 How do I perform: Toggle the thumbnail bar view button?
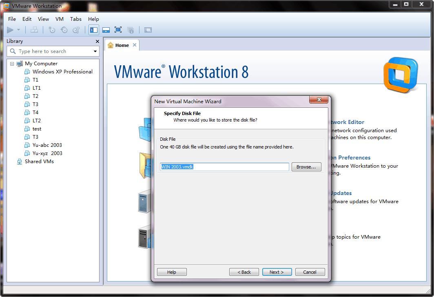(106, 30)
